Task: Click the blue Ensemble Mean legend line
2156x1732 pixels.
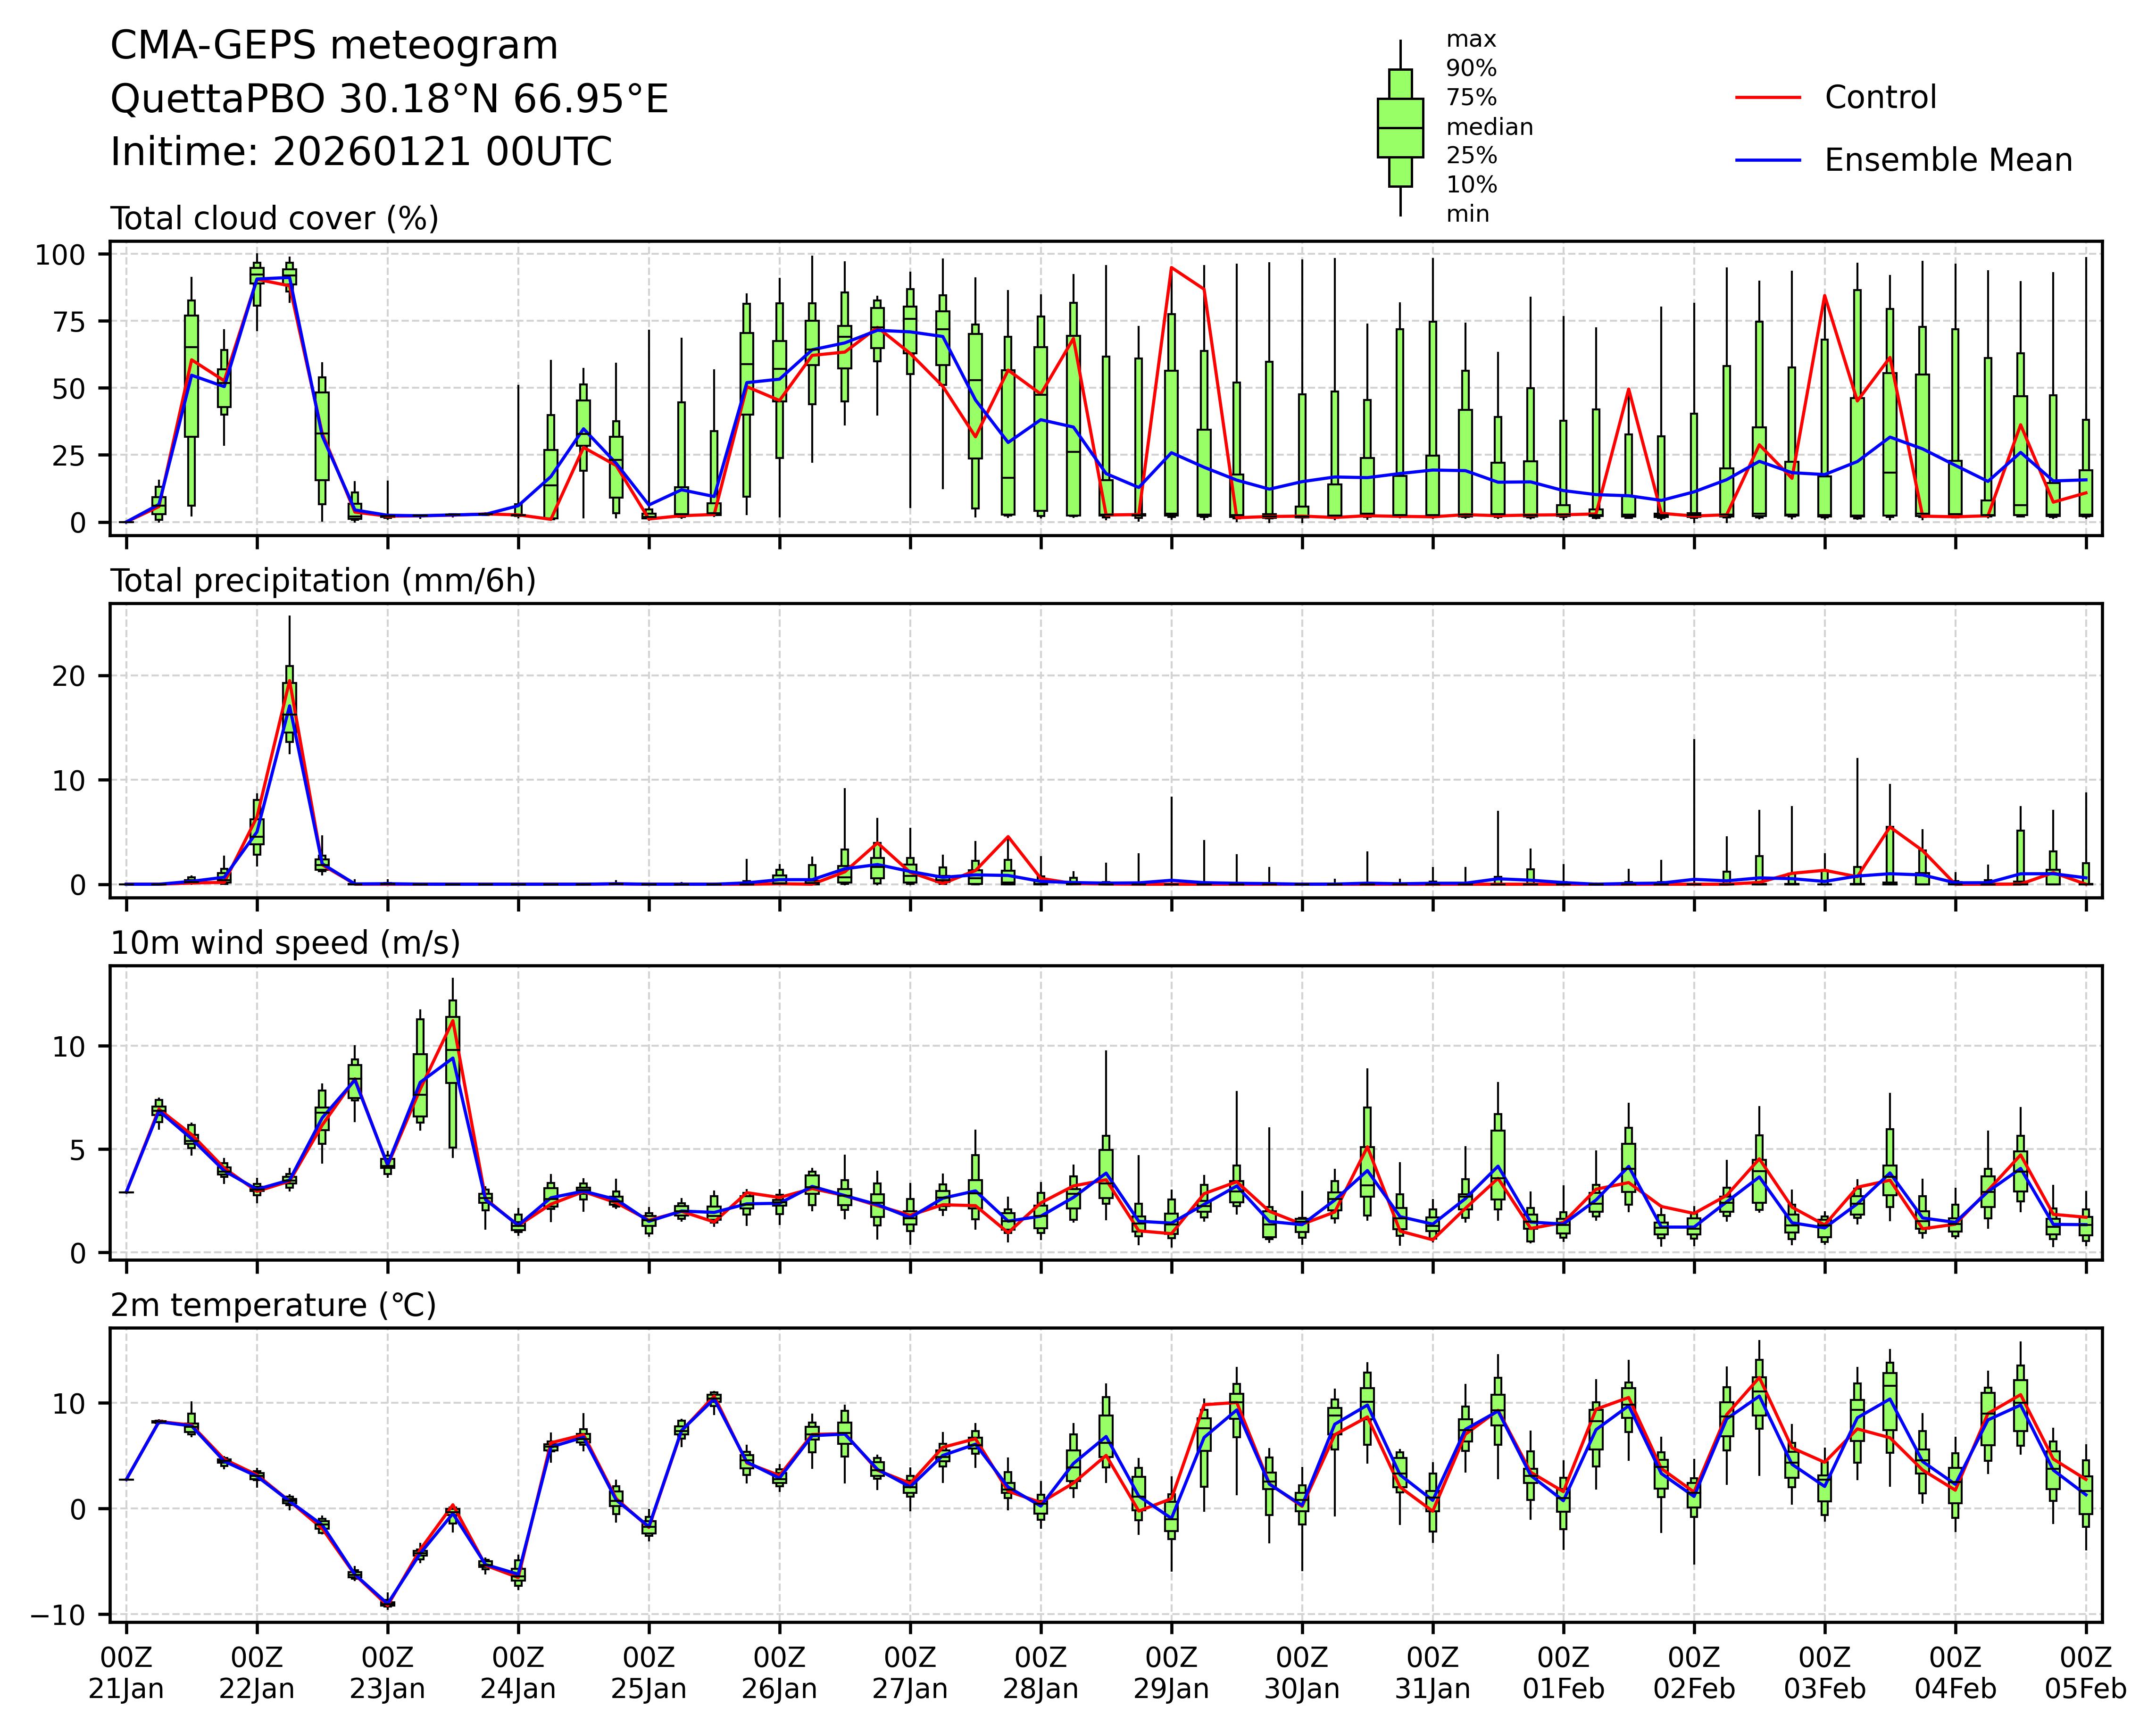Action: (1767, 160)
